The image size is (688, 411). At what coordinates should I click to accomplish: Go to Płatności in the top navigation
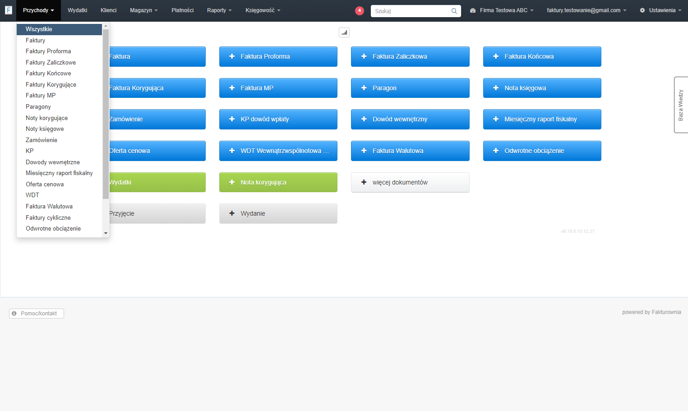click(182, 10)
